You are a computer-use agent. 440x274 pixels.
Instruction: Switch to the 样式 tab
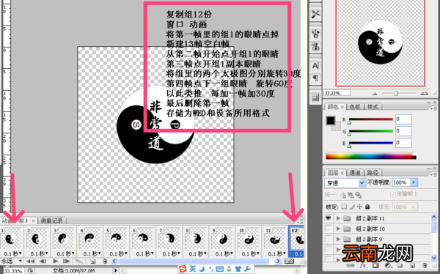373,107
